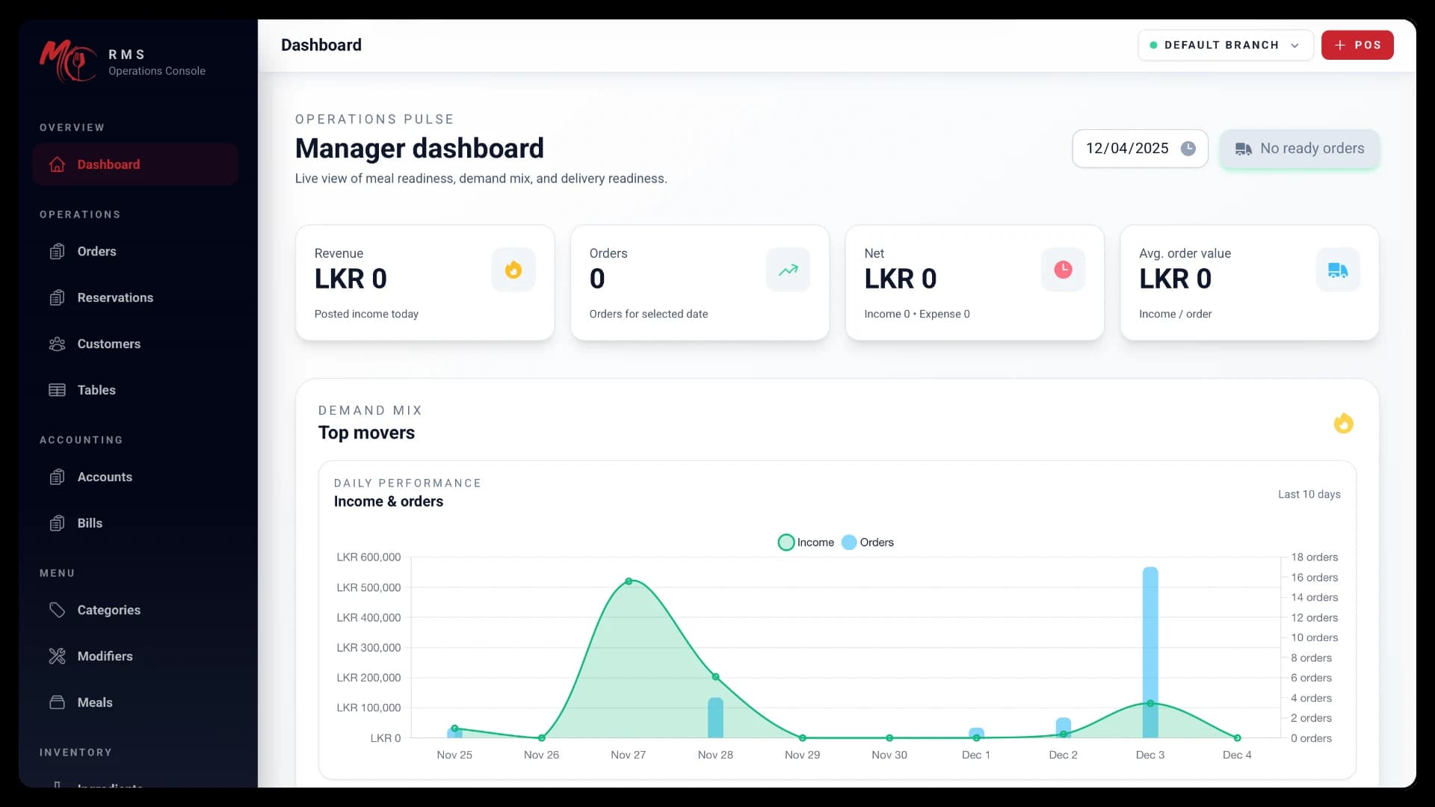Viewport: 1435px width, 807px height.
Task: Click the 12/04/2025 date input field
Action: (1126, 149)
